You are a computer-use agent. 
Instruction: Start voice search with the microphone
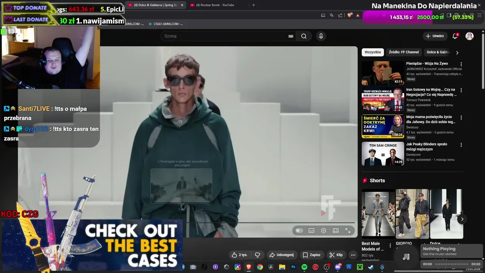click(x=321, y=36)
